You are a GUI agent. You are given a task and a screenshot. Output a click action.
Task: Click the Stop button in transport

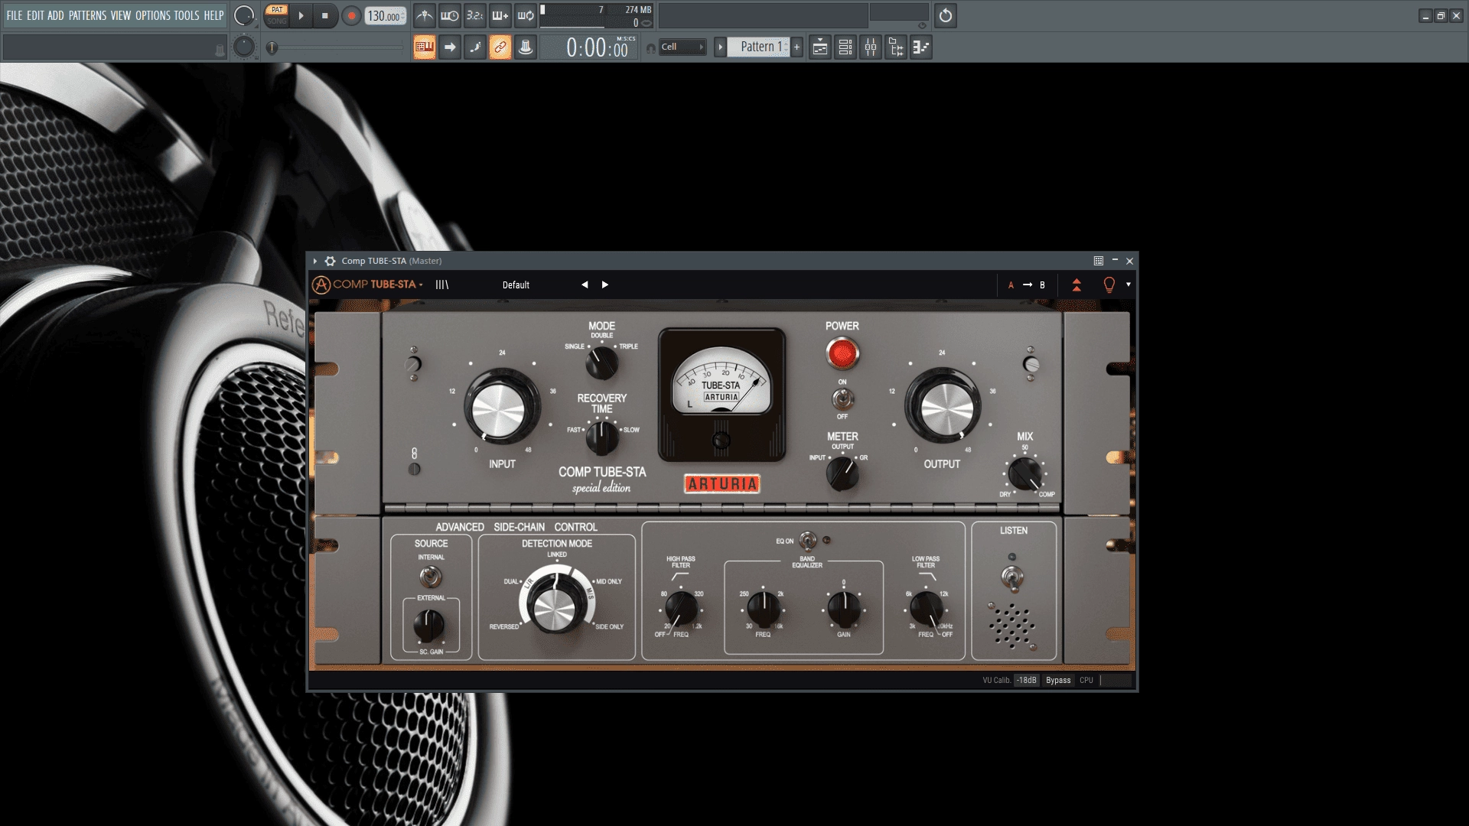pos(324,15)
